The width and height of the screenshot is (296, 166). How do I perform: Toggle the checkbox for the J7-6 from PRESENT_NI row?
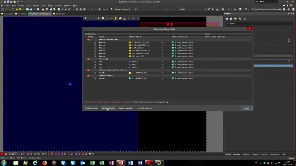coord(95,45)
